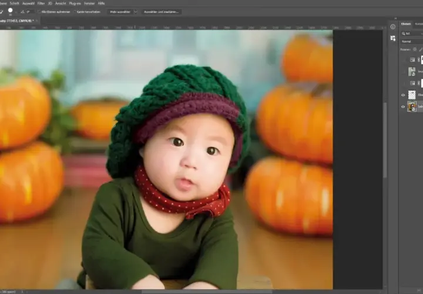Click the Motiv auswählen button
The height and width of the screenshot is (294, 423).
pos(120,12)
